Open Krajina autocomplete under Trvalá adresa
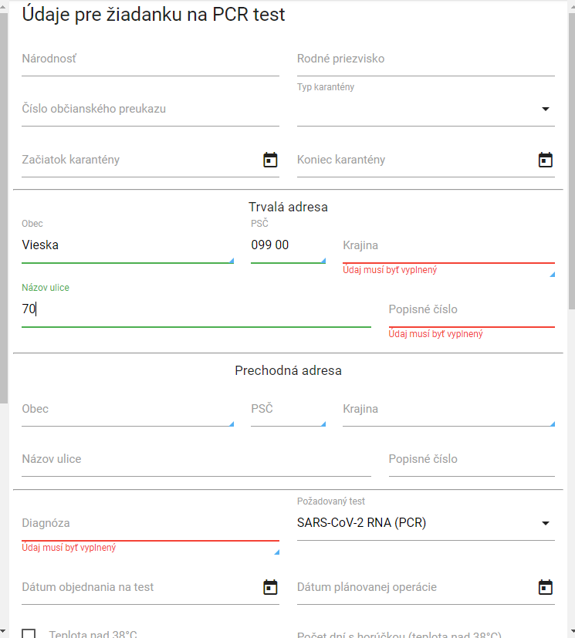This screenshot has height=638, width=575. point(448,246)
